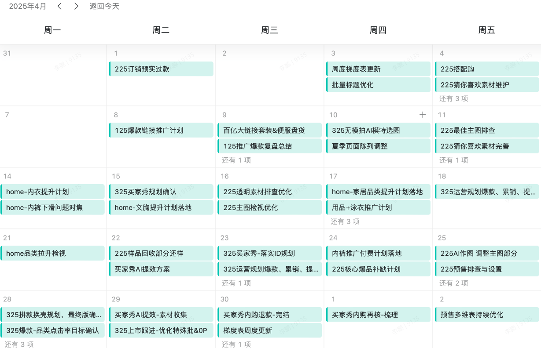This screenshot has width=541, height=348.
Task: Select the 周四 column header
Action: [x=378, y=30]
